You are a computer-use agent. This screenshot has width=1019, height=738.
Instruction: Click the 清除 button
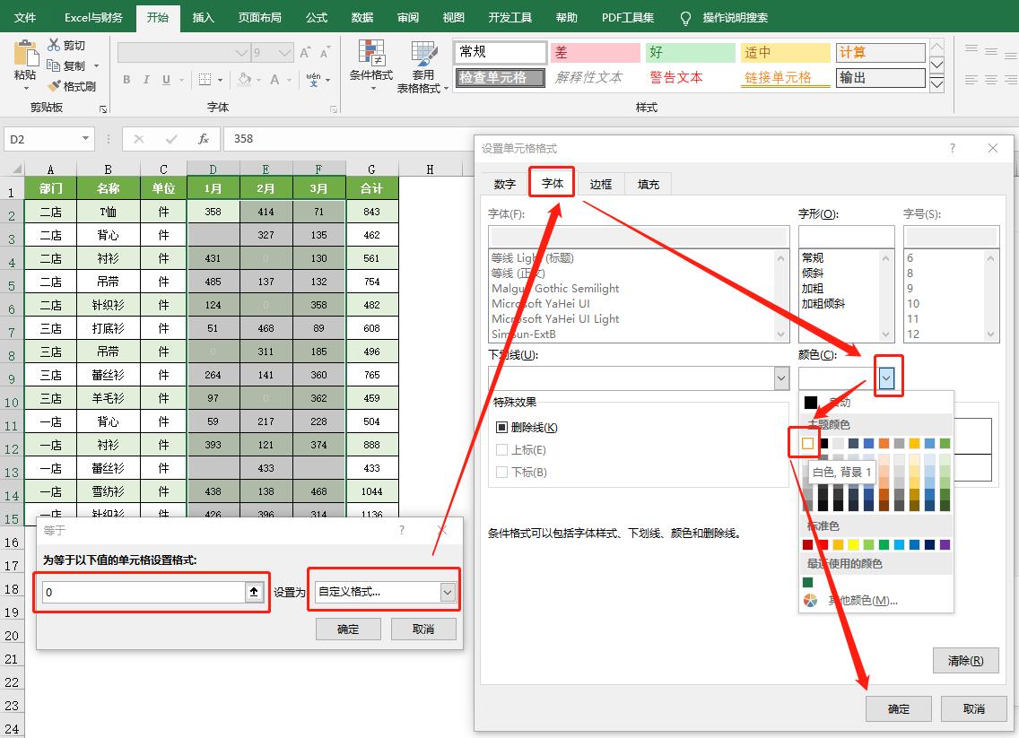(966, 661)
